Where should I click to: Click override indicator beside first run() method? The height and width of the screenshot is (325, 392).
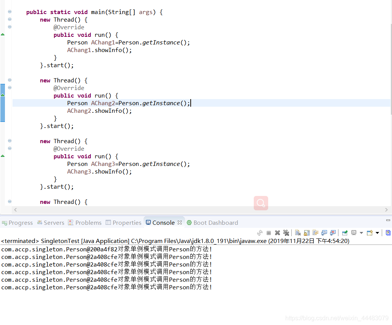point(3,35)
